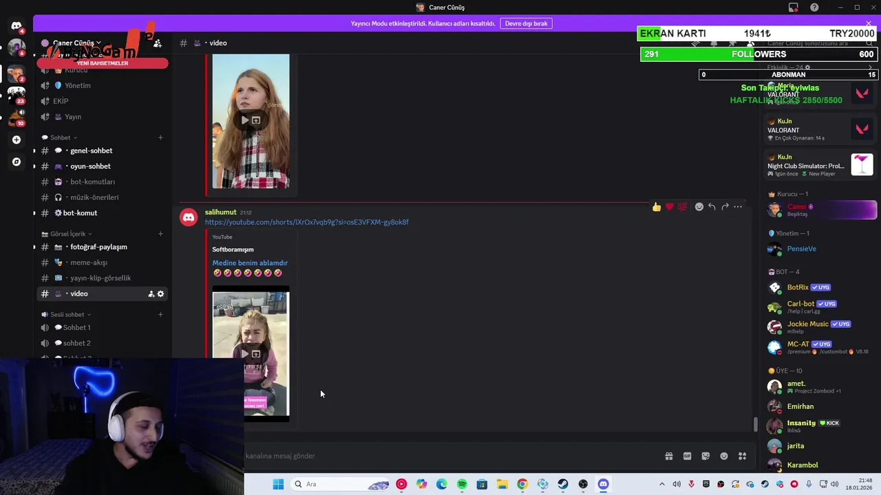Image resolution: width=881 pixels, height=495 pixels.
Task: Create channel in Sesli sohbet category
Action: (160, 314)
